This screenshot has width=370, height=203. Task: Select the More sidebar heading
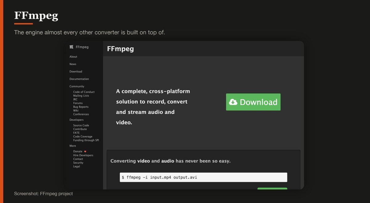pos(73,146)
